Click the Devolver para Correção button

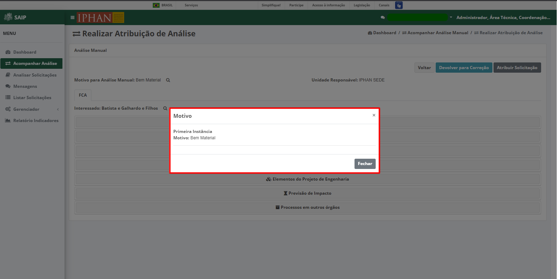click(464, 68)
